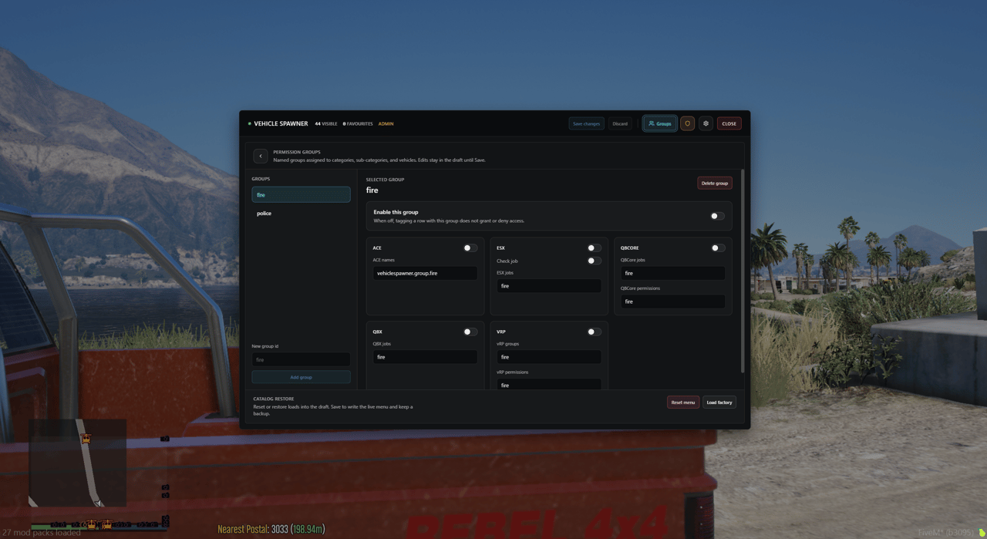
Task: Toggle the QBCORE switch
Action: click(717, 248)
